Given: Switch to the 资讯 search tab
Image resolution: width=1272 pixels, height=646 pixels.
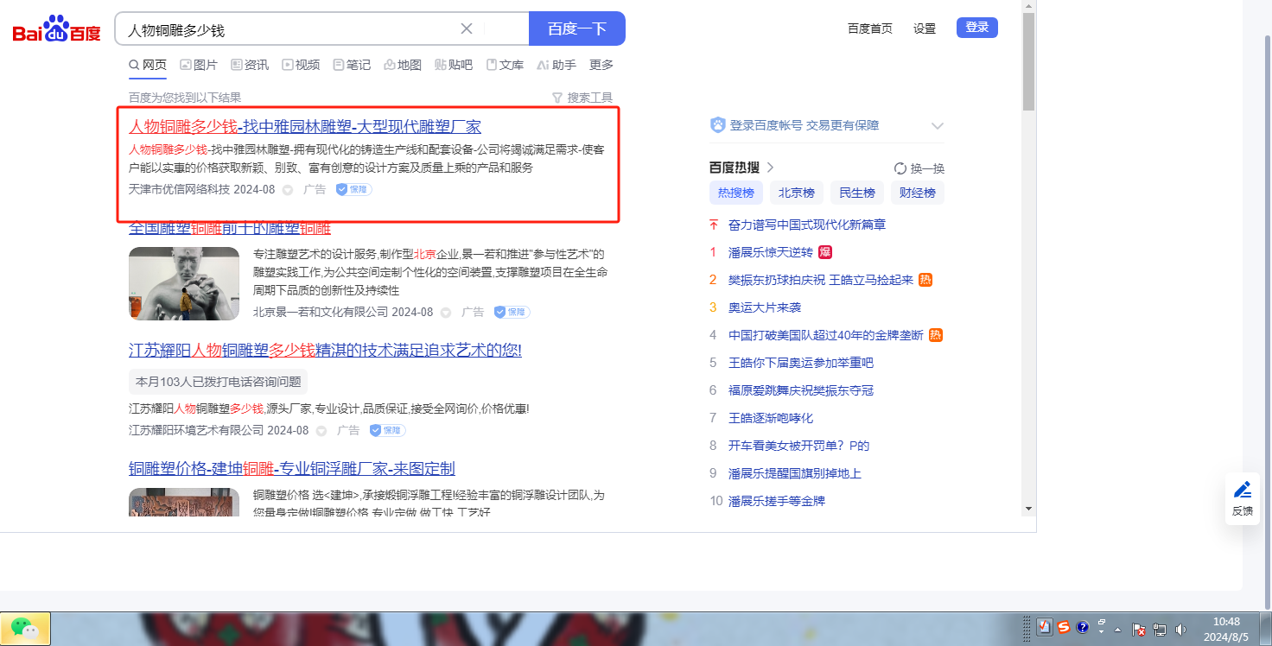Looking at the screenshot, I should 250,65.
